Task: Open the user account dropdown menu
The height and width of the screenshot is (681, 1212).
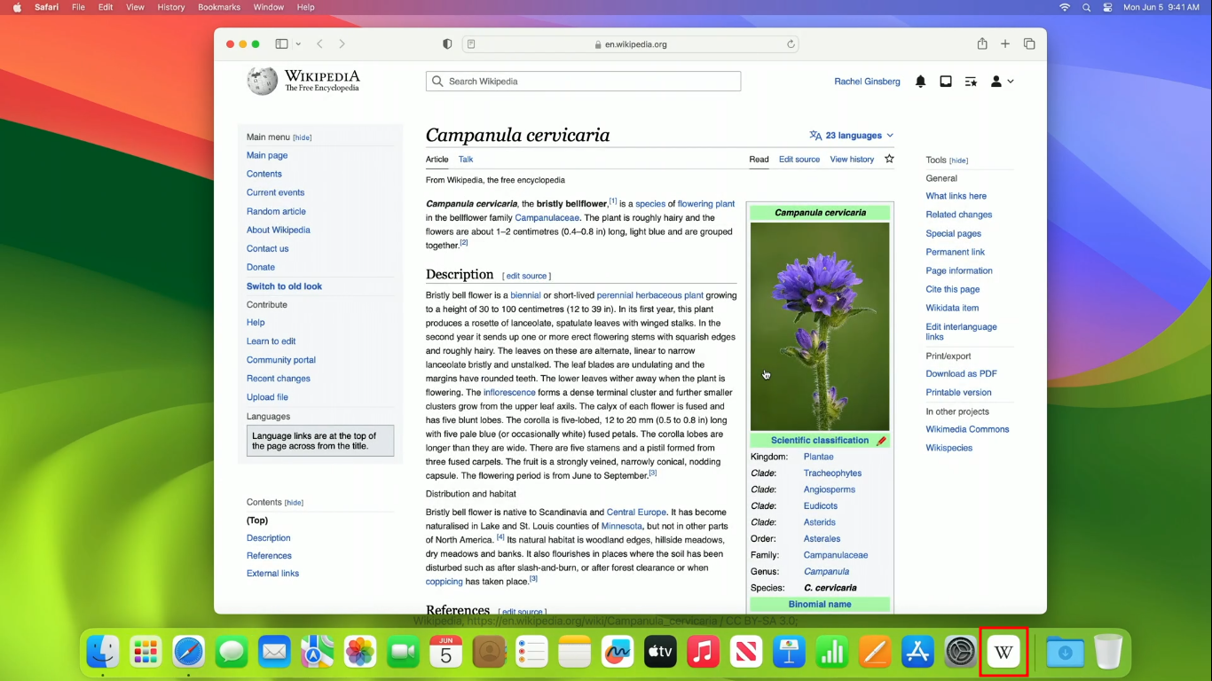Action: click(1002, 82)
